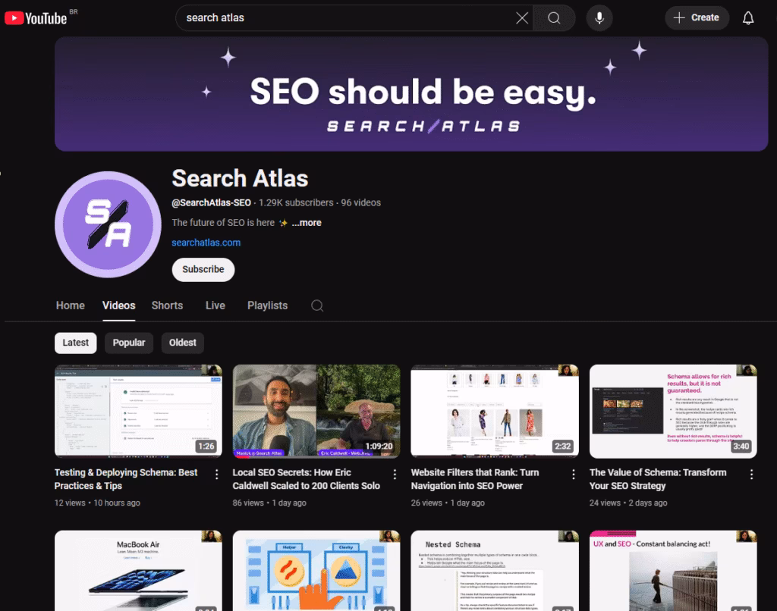777x611 pixels.
Task: Open the notifications bell
Action: (x=748, y=18)
